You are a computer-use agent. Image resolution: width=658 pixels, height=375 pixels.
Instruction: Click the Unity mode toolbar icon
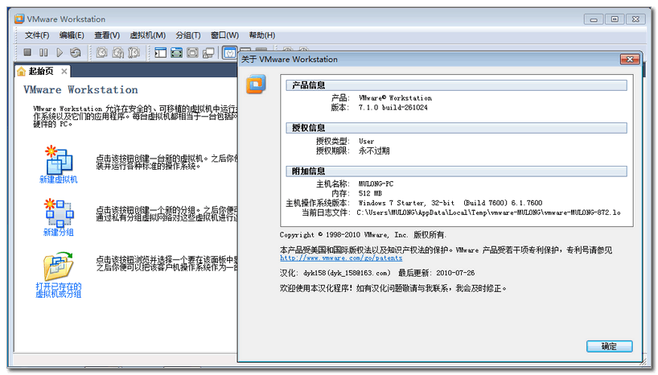208,52
